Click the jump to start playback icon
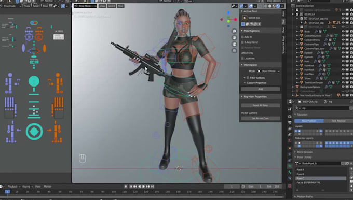 131,187
